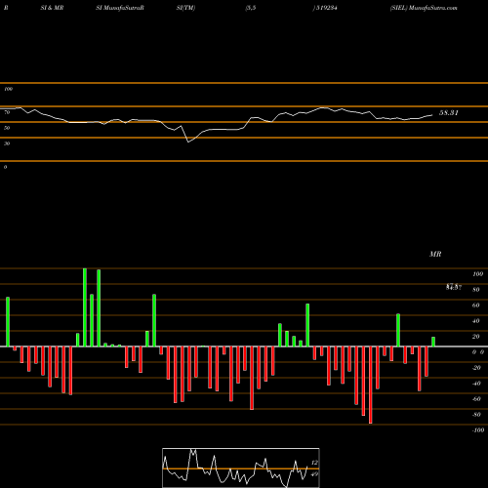Click the MR axis label -80
Screen dimensions: 488x488
click(476, 415)
